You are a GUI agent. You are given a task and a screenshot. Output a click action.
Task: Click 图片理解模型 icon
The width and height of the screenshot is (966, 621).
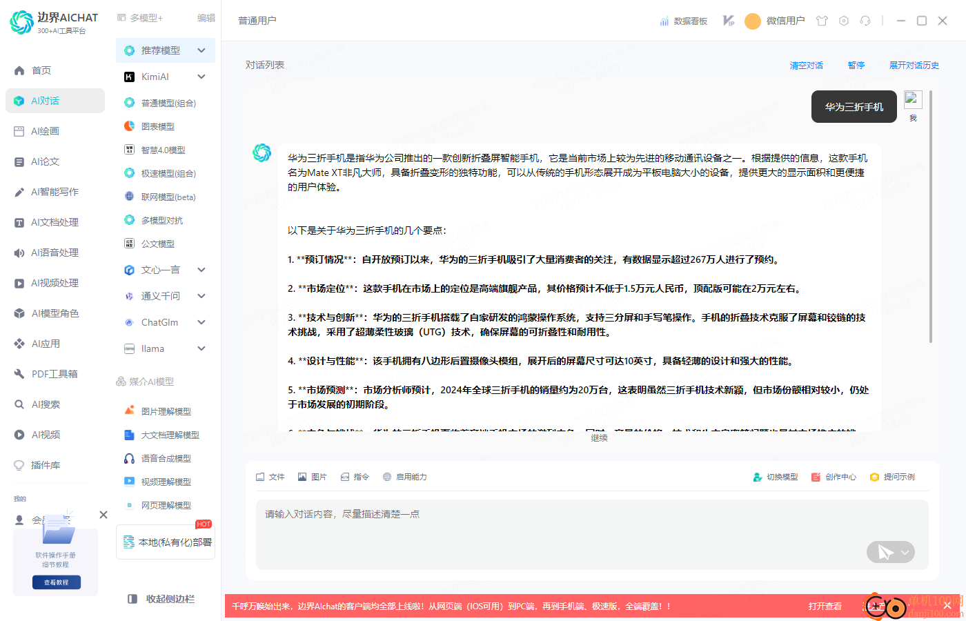click(129, 411)
